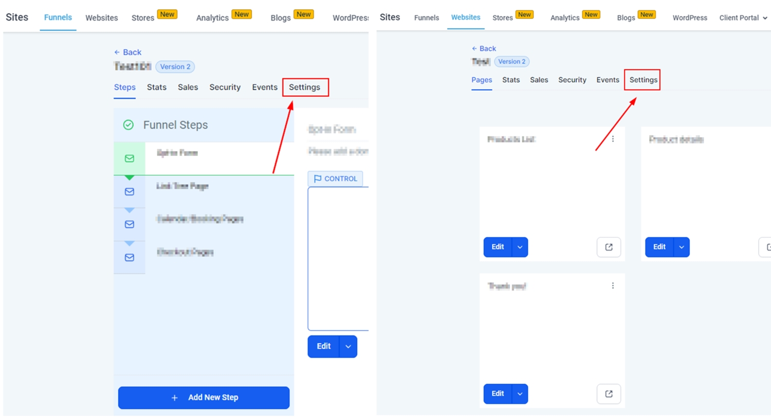Click Edit button on the Products List card
Image resolution: width=771 pixels, height=417 pixels.
click(x=498, y=247)
